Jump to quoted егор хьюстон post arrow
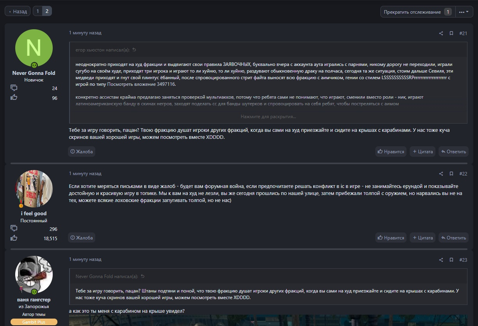This screenshot has width=478, height=326. pos(134,50)
